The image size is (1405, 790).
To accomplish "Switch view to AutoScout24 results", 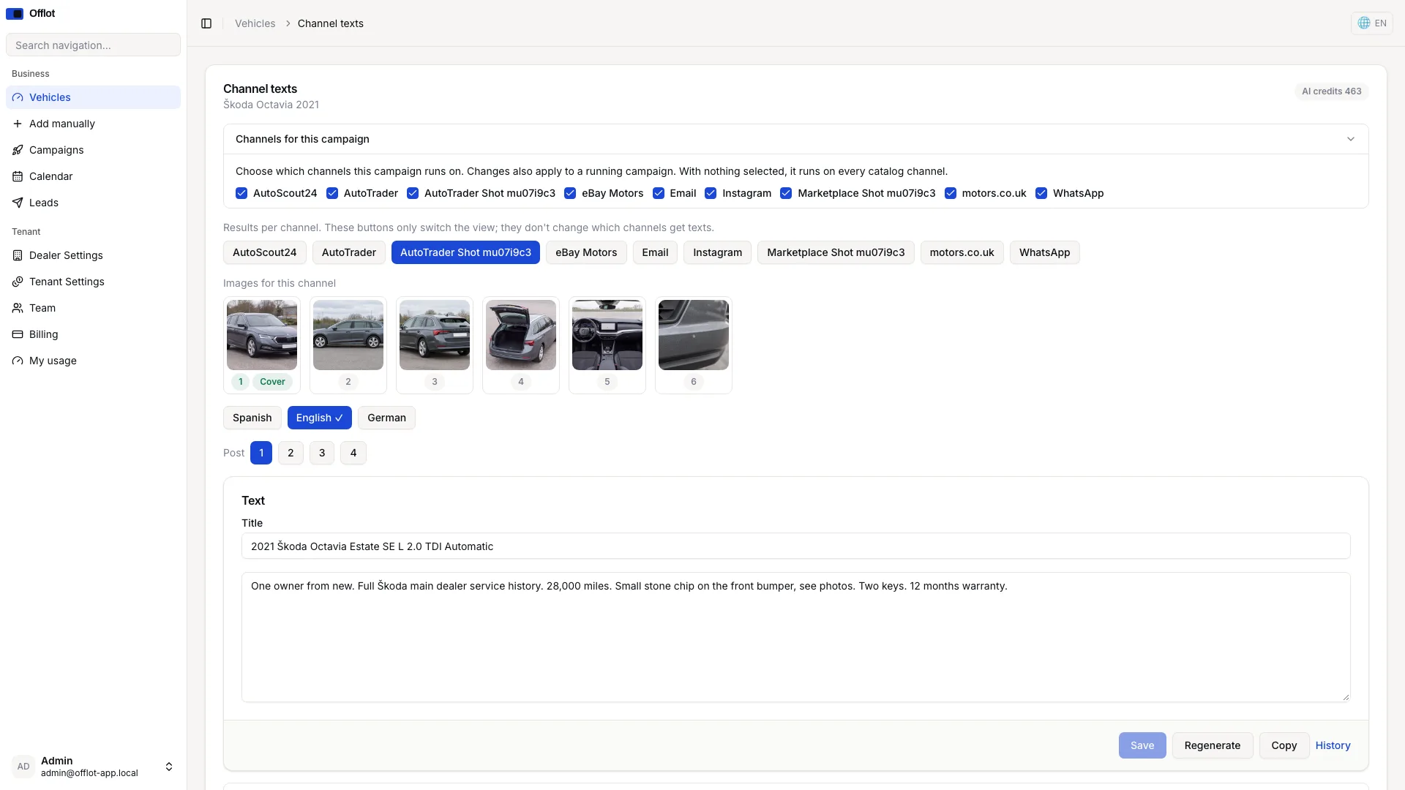I will (265, 252).
